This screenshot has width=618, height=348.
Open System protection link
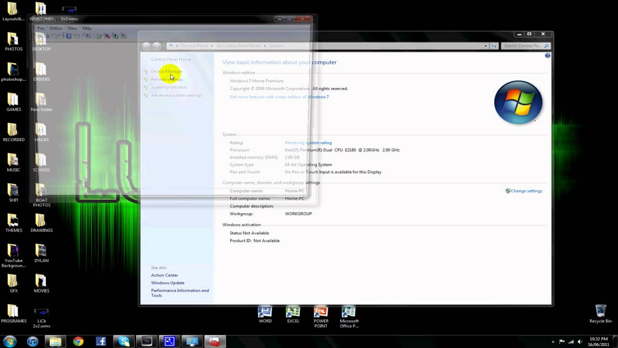(169, 87)
